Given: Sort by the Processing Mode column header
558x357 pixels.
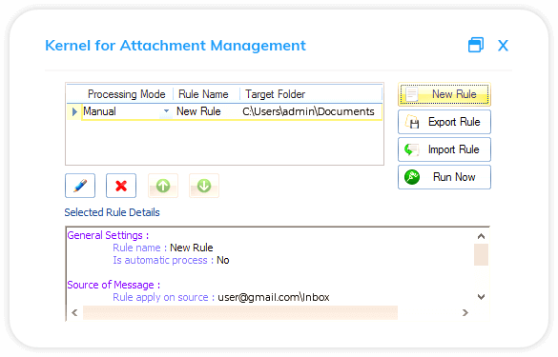Looking at the screenshot, I should (x=126, y=94).
